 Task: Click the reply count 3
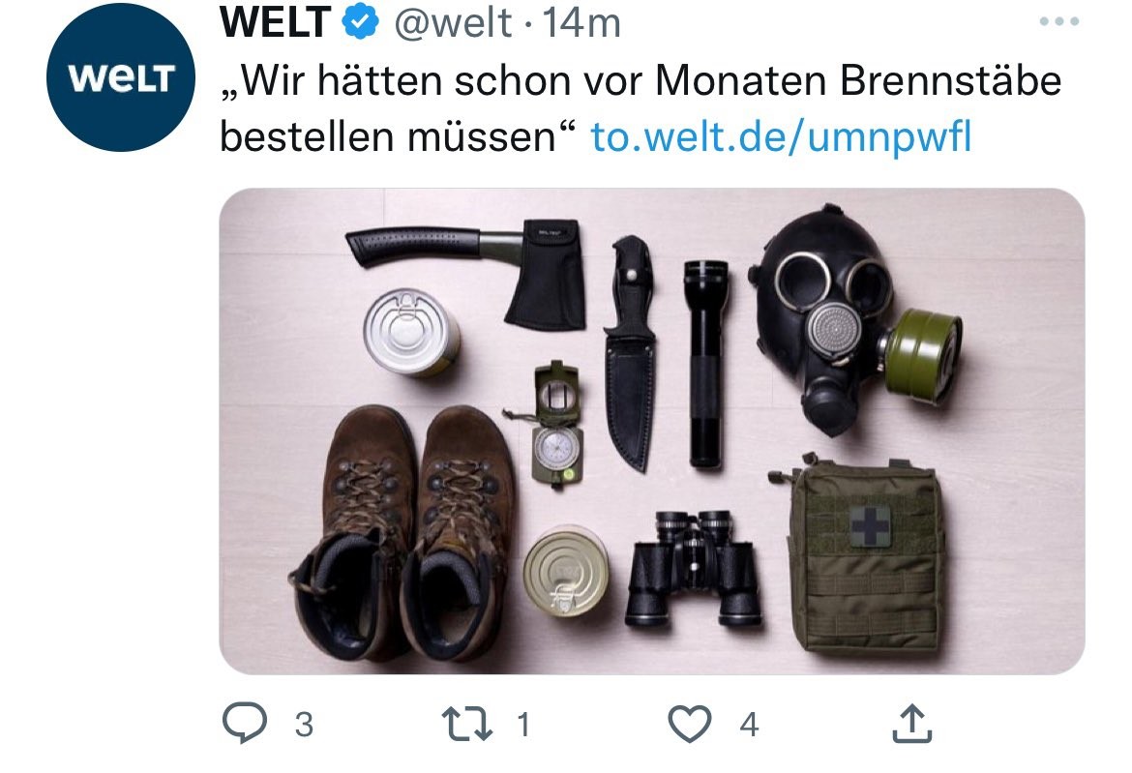(304, 725)
